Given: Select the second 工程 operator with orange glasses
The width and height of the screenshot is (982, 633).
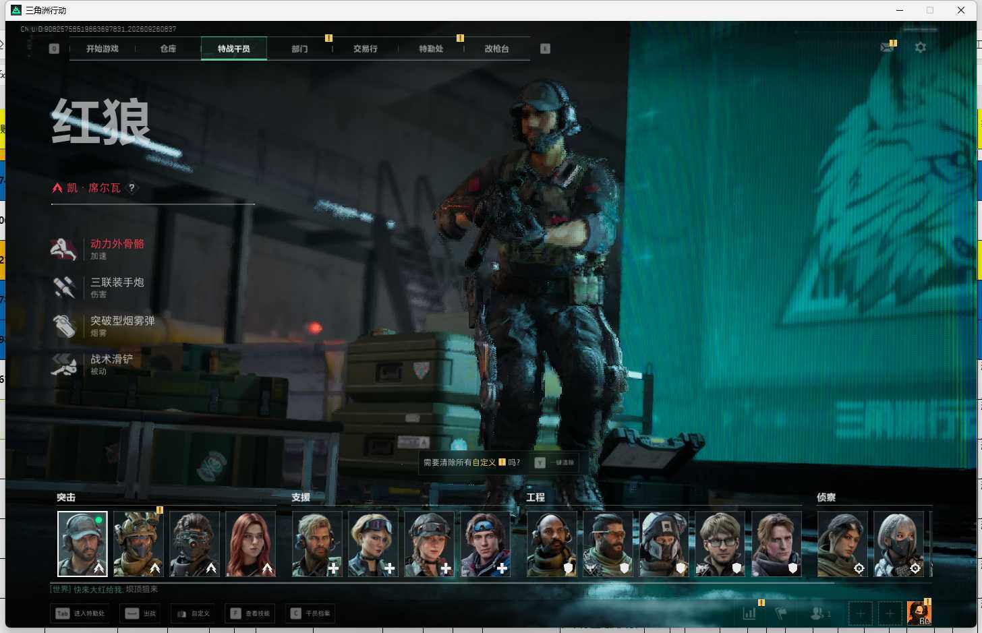Looking at the screenshot, I should [608, 544].
